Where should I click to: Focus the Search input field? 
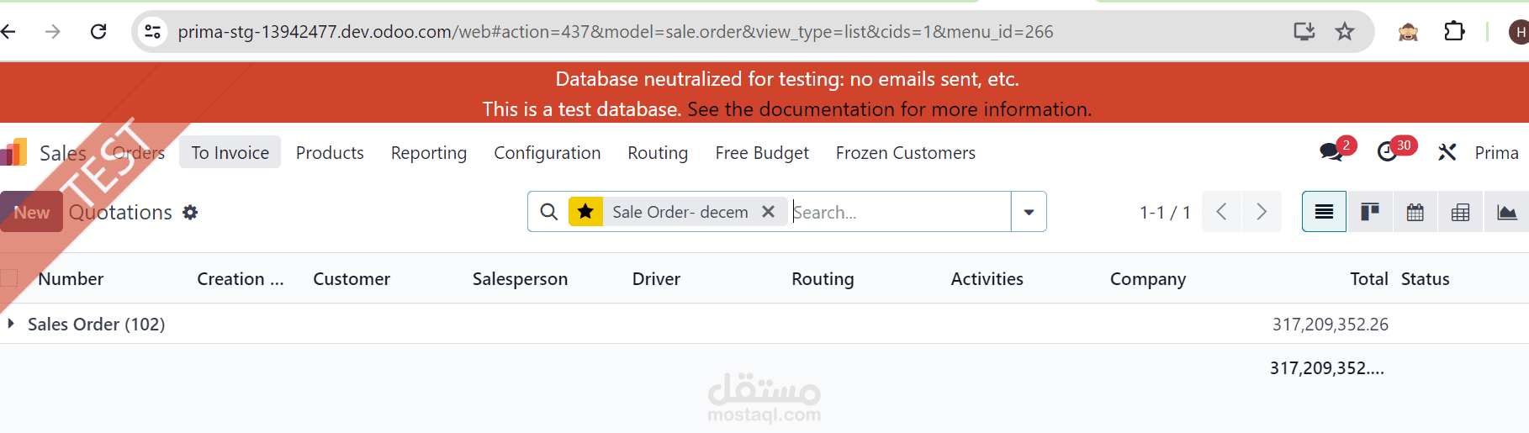(900, 212)
